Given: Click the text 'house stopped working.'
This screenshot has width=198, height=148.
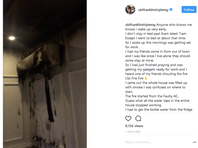Looking at the screenshot, I should tap(144, 105).
